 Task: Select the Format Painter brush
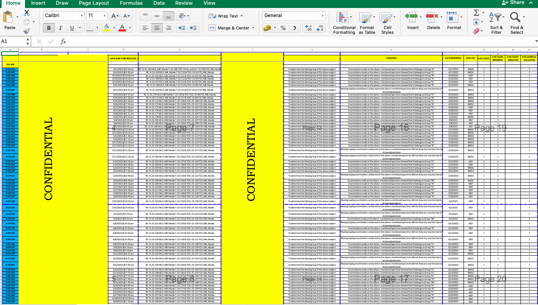(27, 31)
